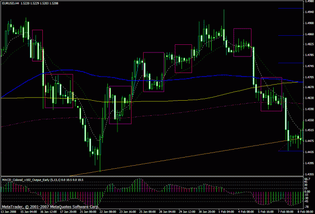Click the 21 Jan 00:00 time label

88,211
